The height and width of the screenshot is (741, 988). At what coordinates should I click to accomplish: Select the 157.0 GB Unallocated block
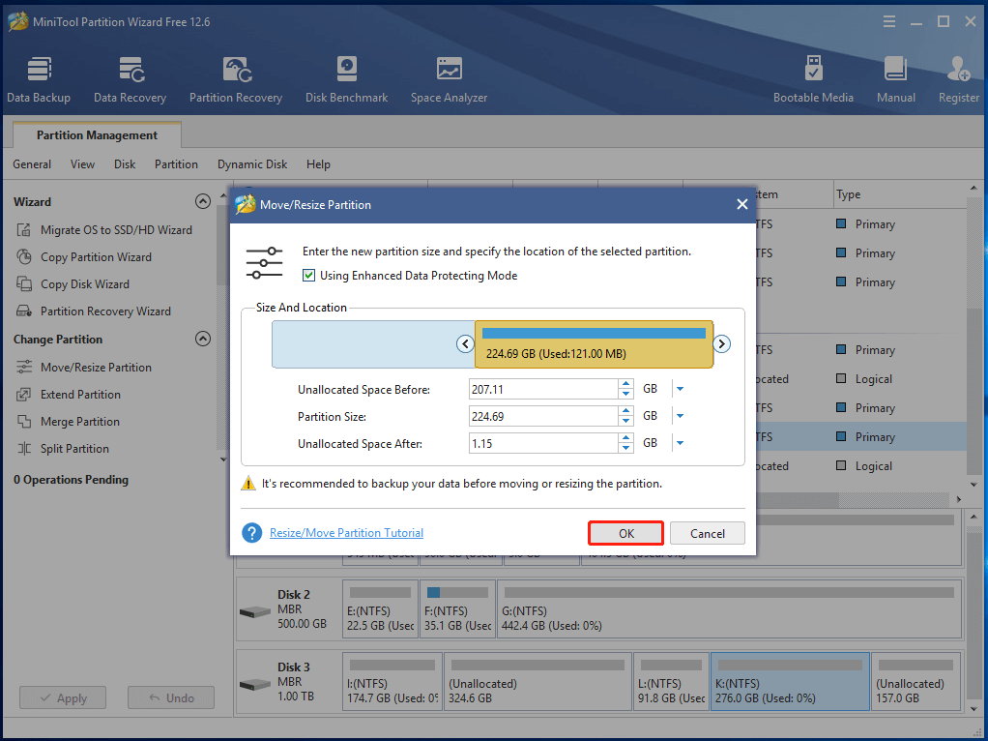tap(916, 682)
